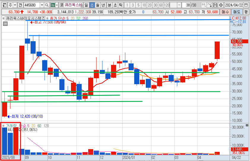Click the 189,293백만 trading value text
Image resolution: width=250 pixels, height=161 pixels.
[117, 12]
